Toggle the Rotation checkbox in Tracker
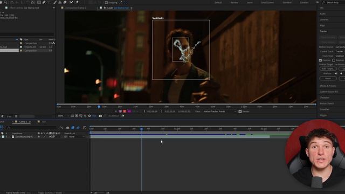 click(x=334, y=60)
